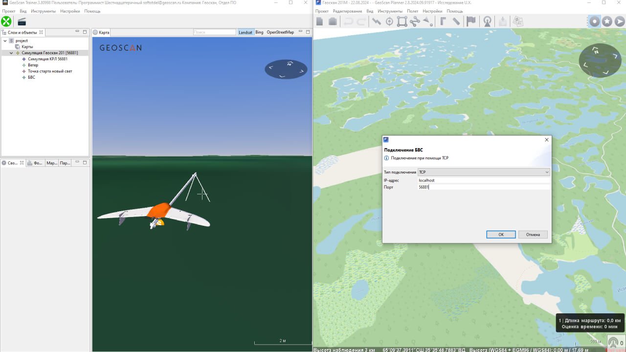Click the play arrow button in Planner toolbar
Screen dimensions: 626x352
tap(620, 21)
